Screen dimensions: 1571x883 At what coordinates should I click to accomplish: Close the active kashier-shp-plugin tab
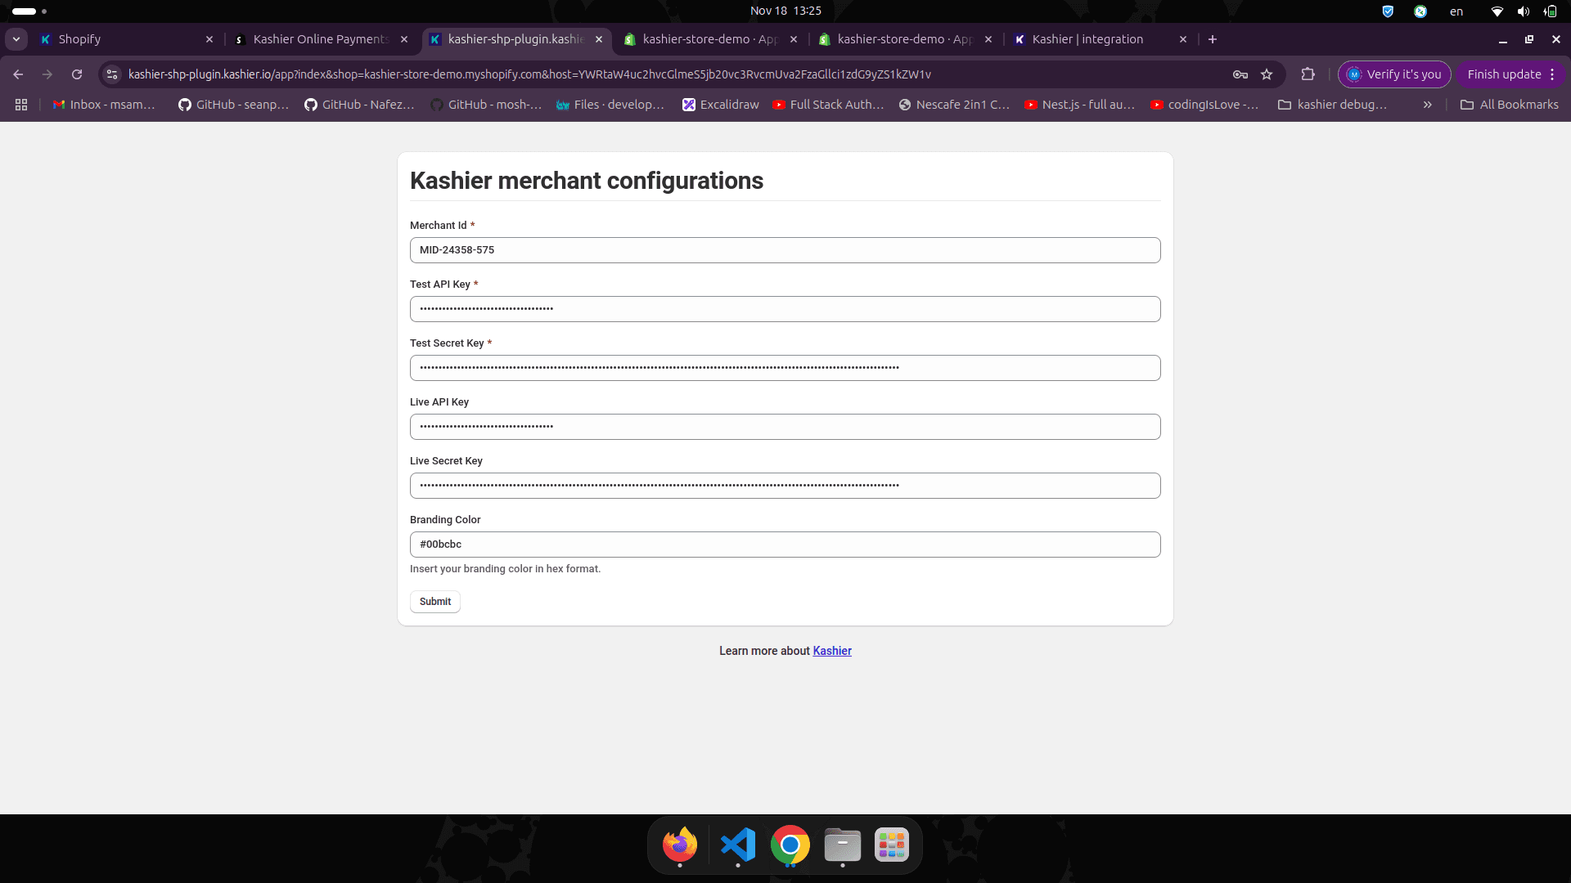pyautogui.click(x=599, y=39)
